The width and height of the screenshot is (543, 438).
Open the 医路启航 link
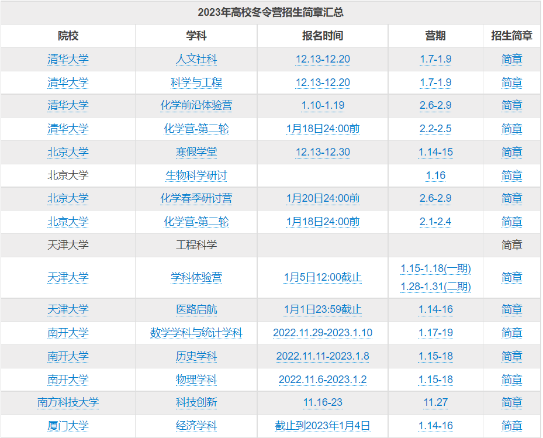pos(196,309)
